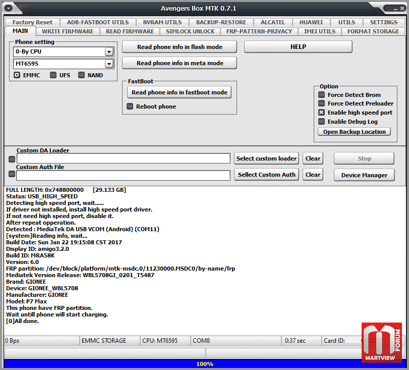Open the READ FIRMWARE tab
Image resolution: width=409 pixels, height=370 pixels.
[x=130, y=31]
